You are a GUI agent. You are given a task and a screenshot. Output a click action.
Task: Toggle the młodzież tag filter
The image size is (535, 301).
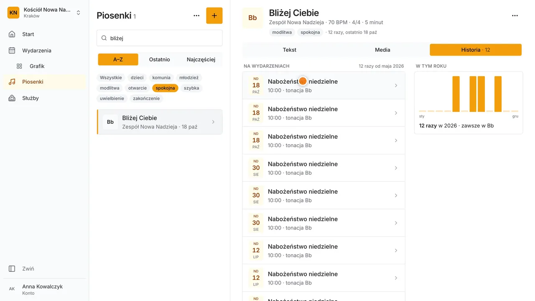(189, 78)
